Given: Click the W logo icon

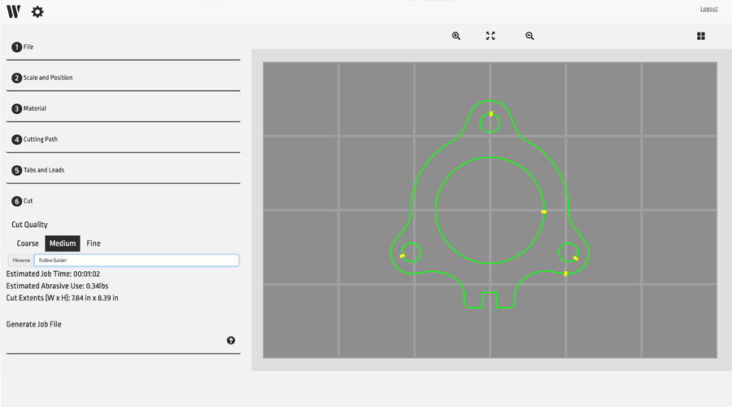Looking at the screenshot, I should pos(14,11).
